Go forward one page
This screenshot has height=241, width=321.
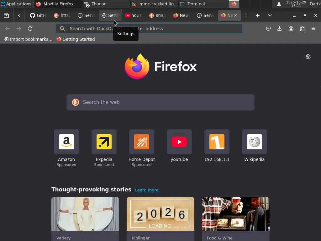[19, 29]
